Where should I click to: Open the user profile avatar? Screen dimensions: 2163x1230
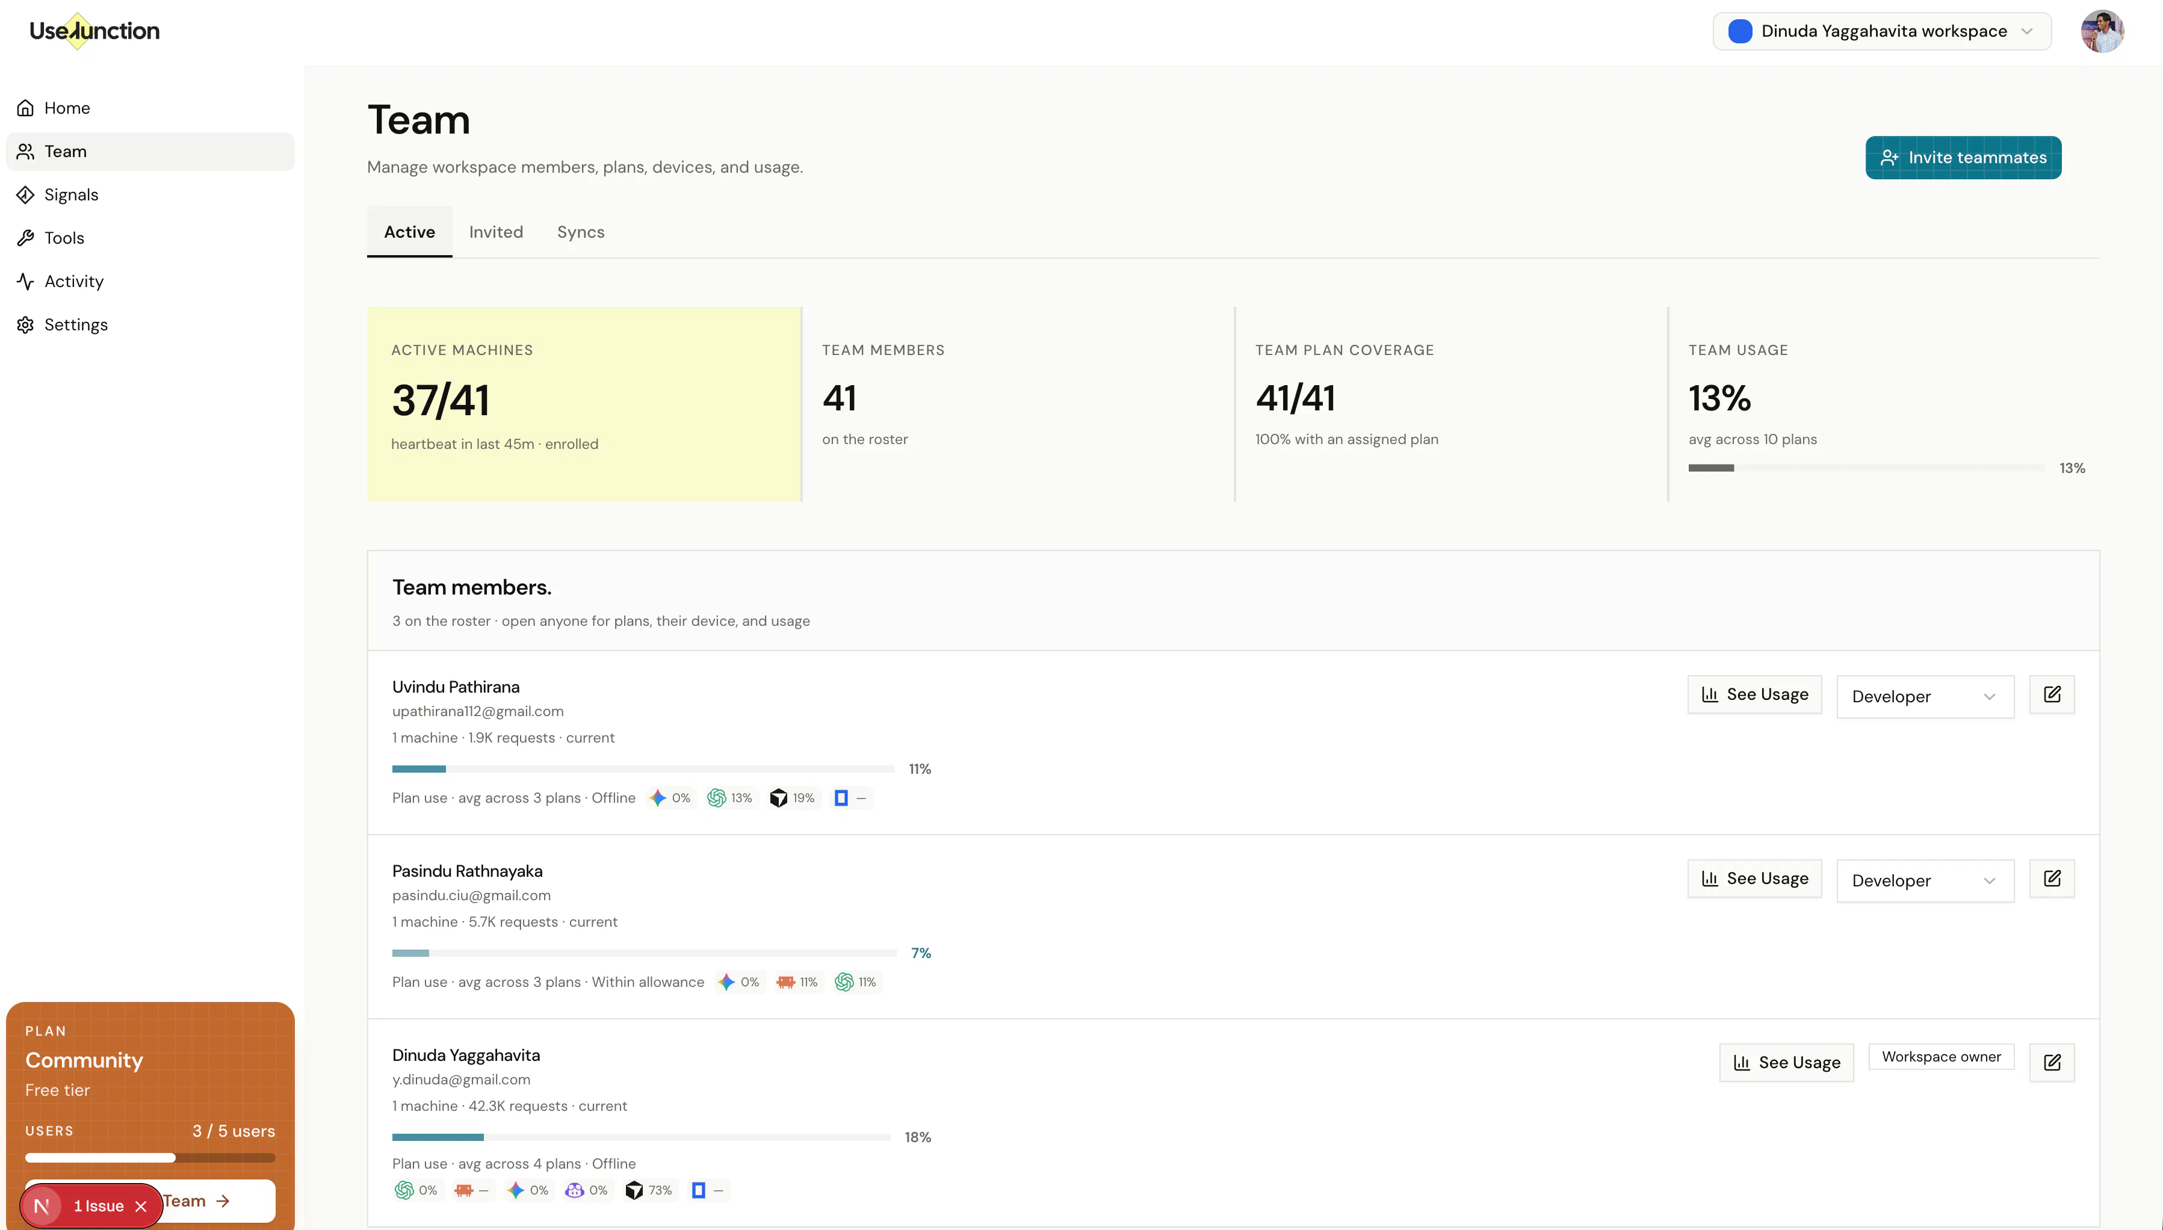(x=2102, y=31)
